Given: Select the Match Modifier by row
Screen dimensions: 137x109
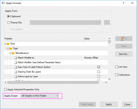Looking at the screenshot, I should 56,58.
